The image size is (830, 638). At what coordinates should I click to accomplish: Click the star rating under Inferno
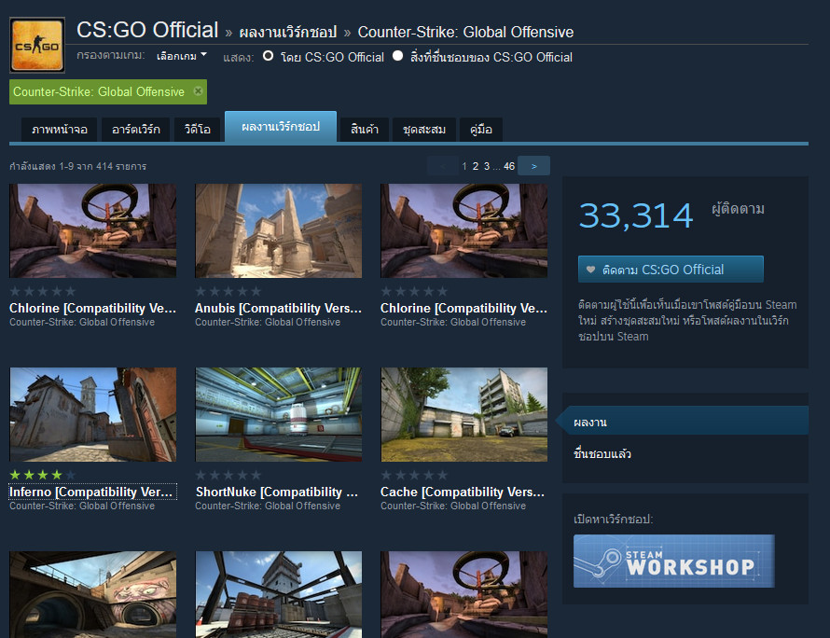[43, 475]
